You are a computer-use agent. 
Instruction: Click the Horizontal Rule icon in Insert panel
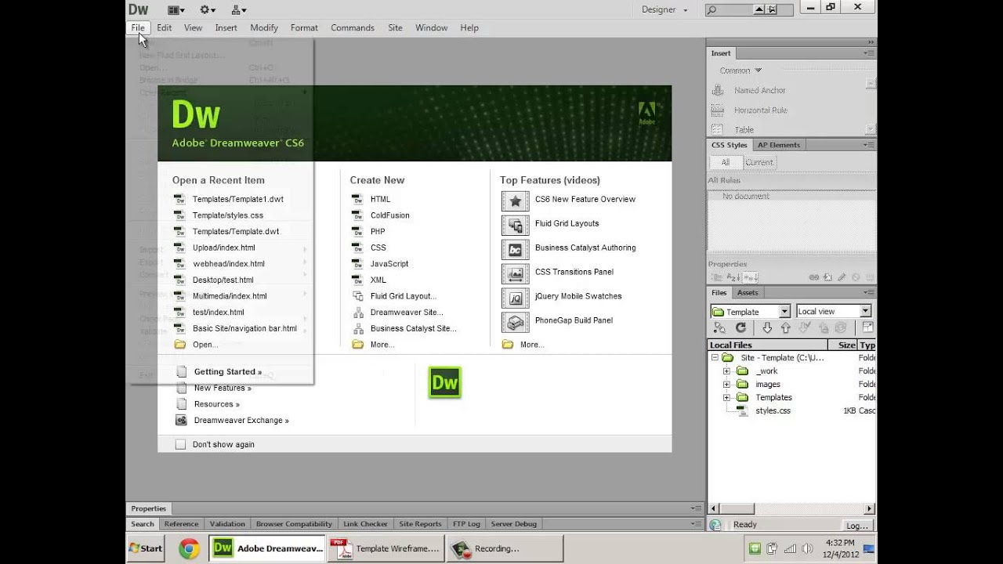[718, 110]
